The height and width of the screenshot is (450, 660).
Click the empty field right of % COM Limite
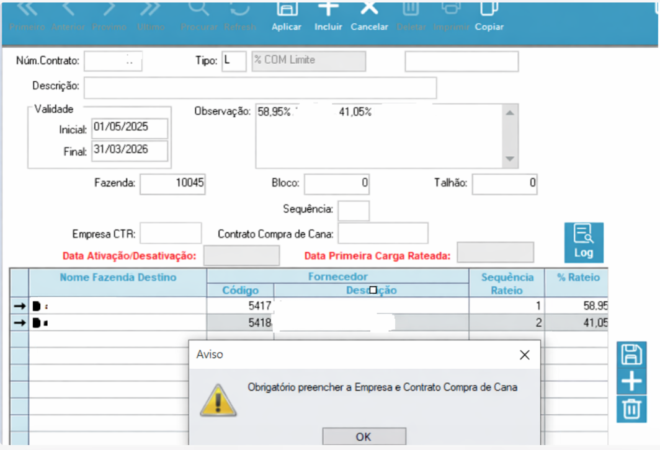pos(462,61)
